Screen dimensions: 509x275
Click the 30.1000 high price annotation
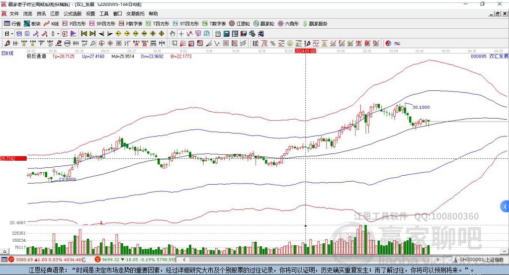(x=421, y=107)
